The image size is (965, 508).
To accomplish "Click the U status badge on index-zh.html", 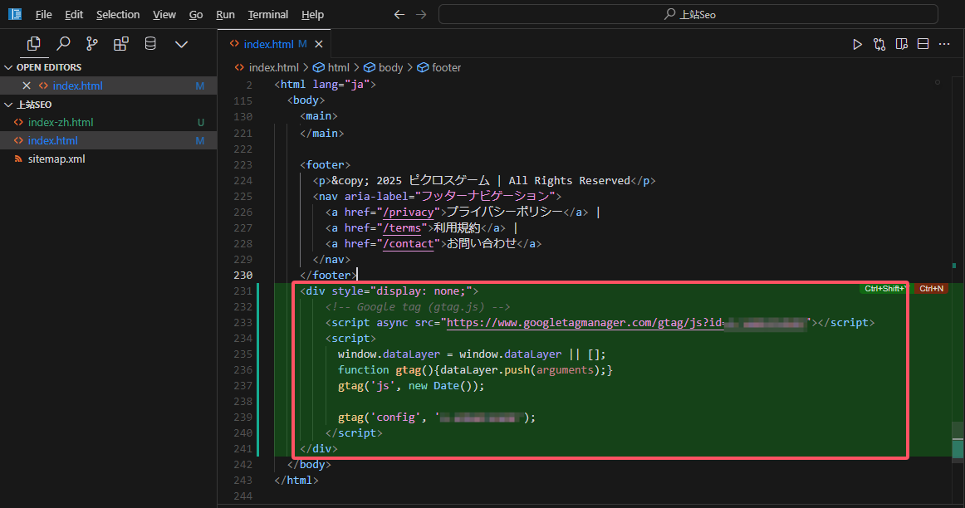I will coord(201,122).
